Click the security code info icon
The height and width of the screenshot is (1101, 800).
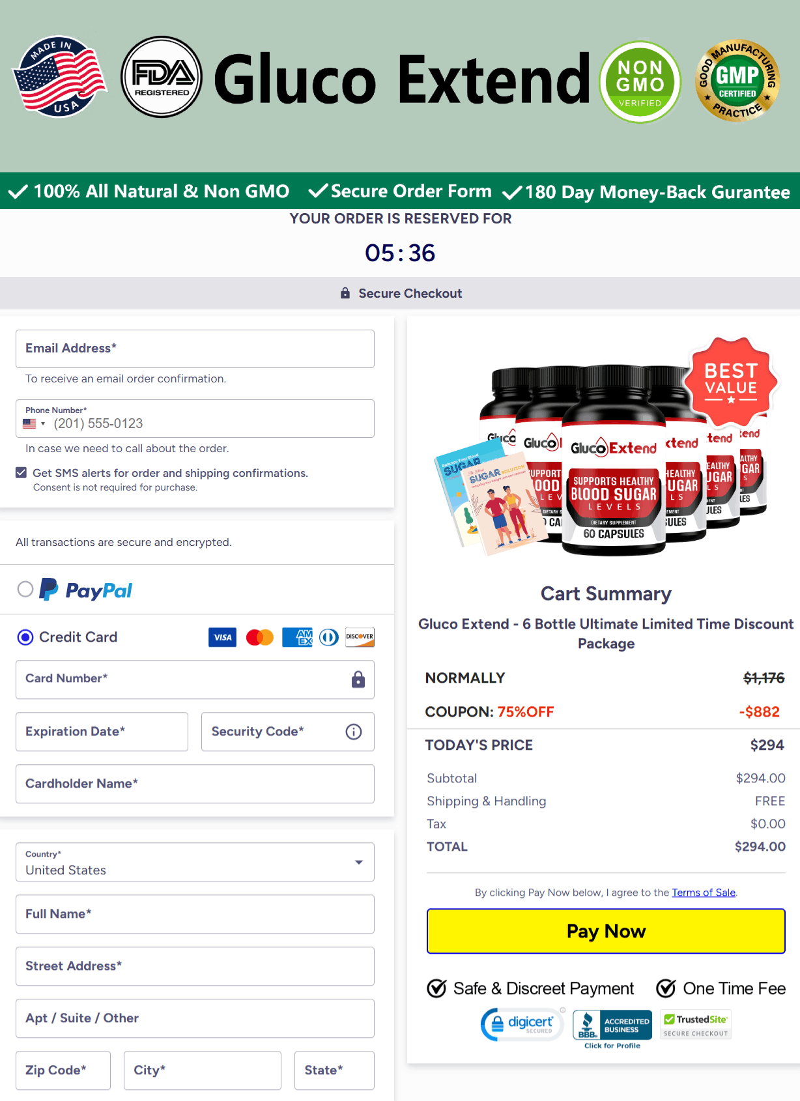pos(354,732)
